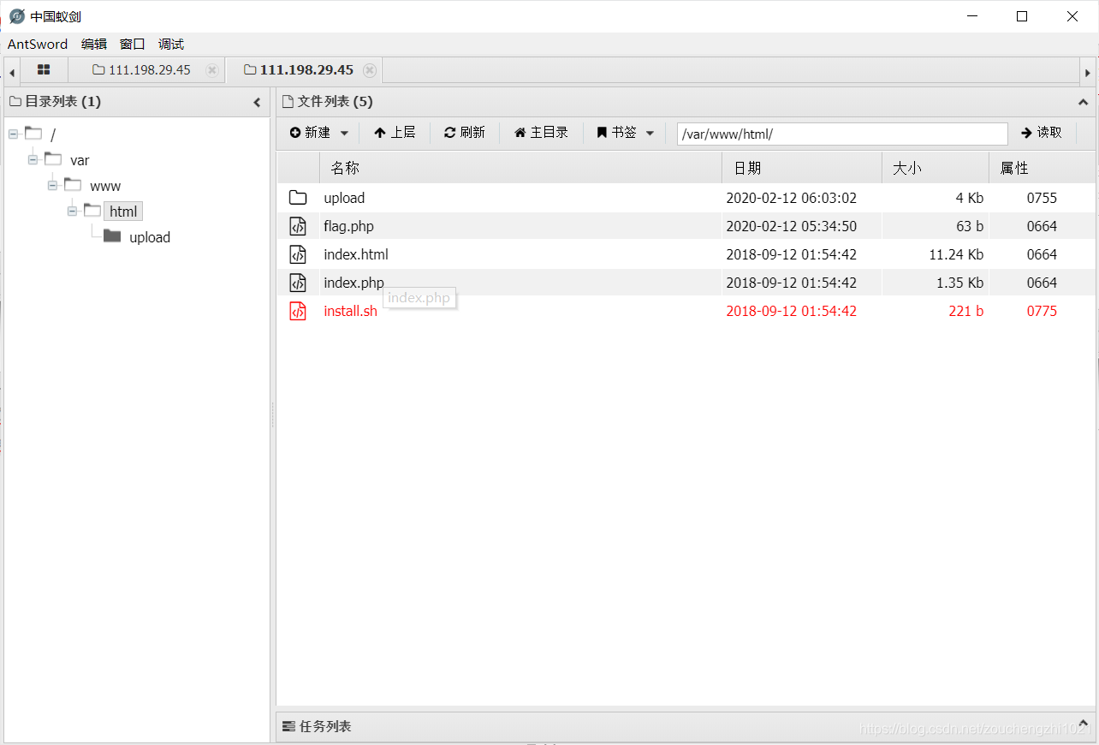Click html folder icon in tree
The width and height of the screenshot is (1099, 745).
coord(92,211)
